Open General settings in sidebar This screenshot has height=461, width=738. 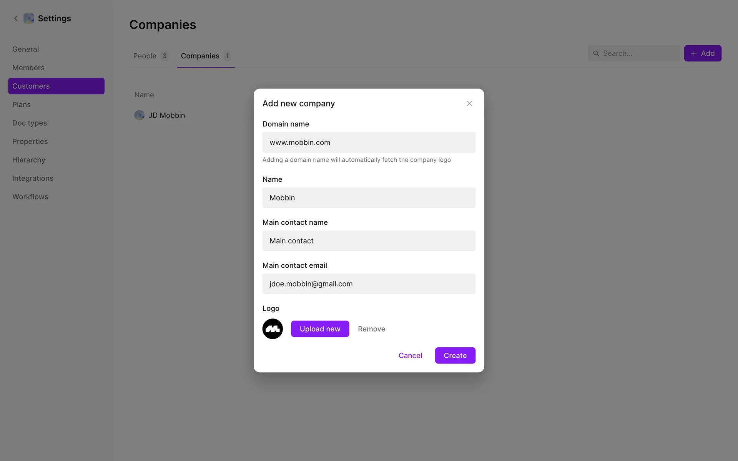pyautogui.click(x=26, y=49)
